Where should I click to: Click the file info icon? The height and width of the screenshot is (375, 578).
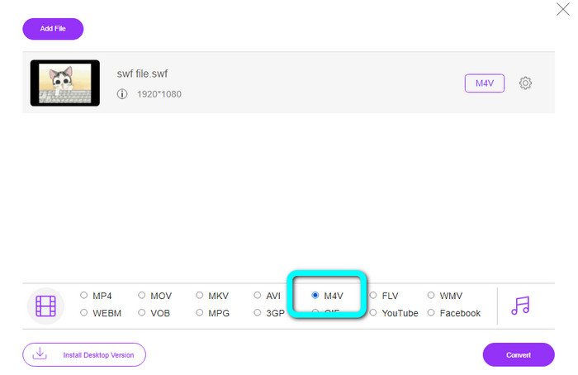pyautogui.click(x=122, y=94)
